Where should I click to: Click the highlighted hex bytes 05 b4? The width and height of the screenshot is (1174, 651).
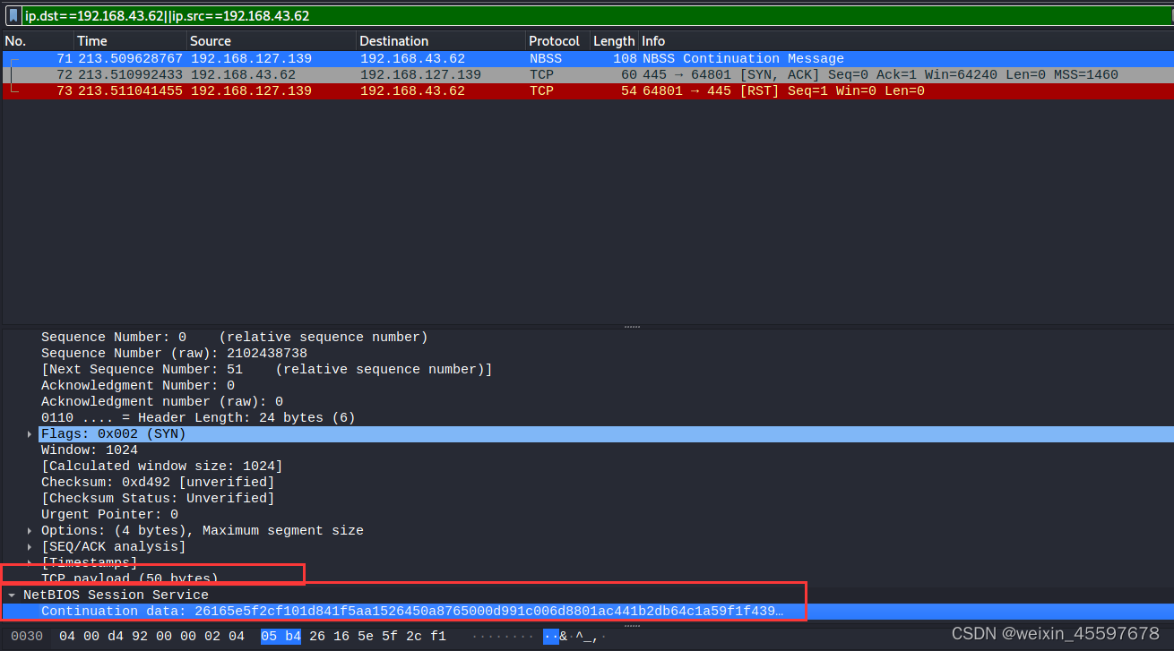(281, 636)
